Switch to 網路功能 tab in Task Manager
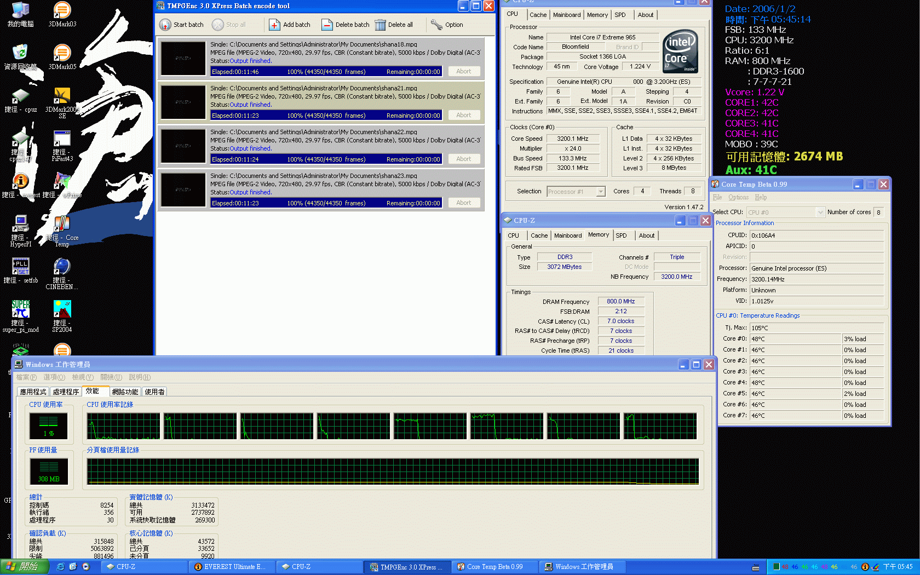The height and width of the screenshot is (575, 920). tap(125, 392)
